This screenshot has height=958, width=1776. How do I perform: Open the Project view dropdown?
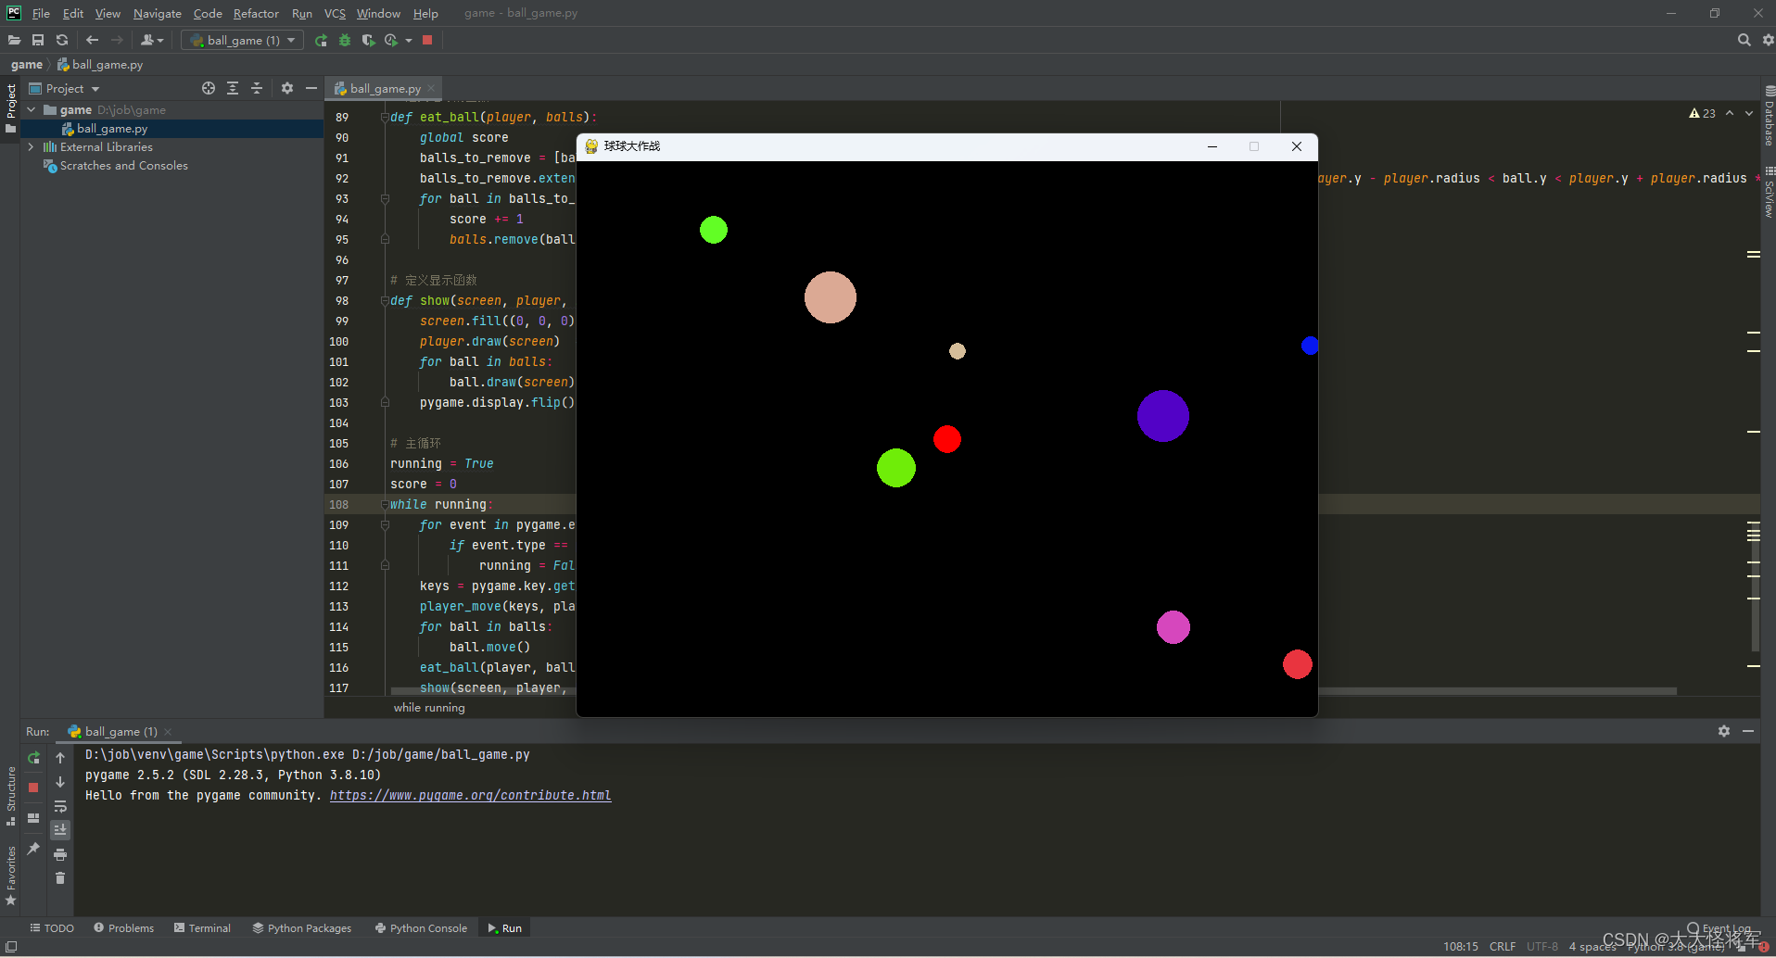(64, 88)
